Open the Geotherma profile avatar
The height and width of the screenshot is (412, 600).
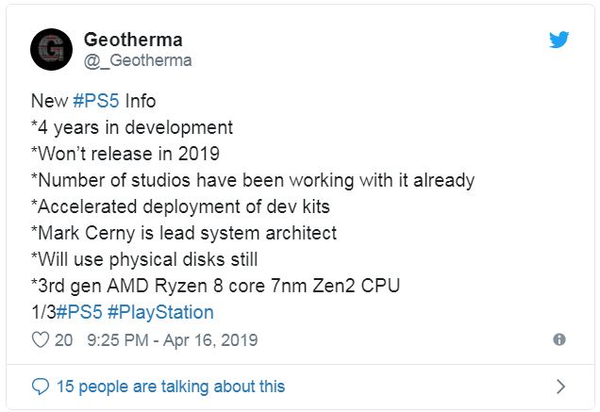point(52,49)
